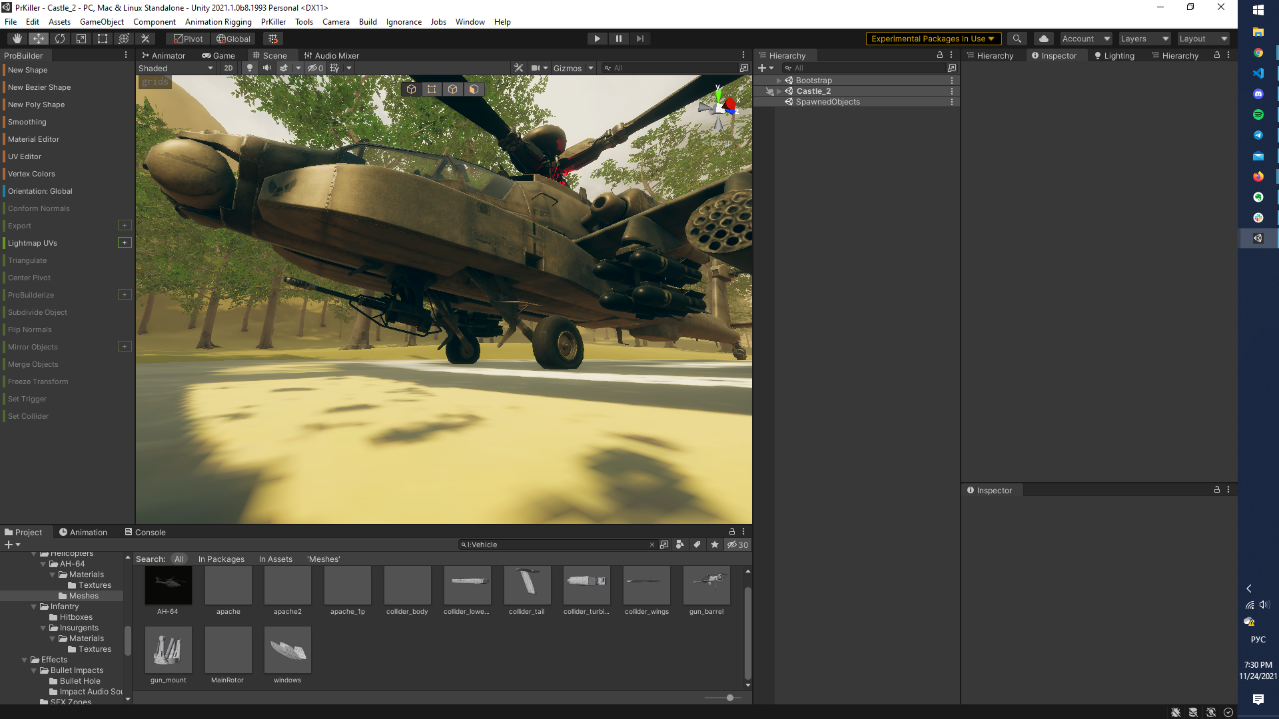Select the Scale tool
The image size is (1279, 719).
click(x=81, y=38)
